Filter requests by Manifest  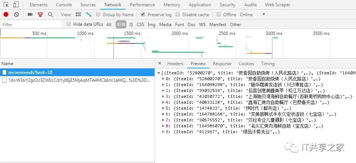[218, 24]
